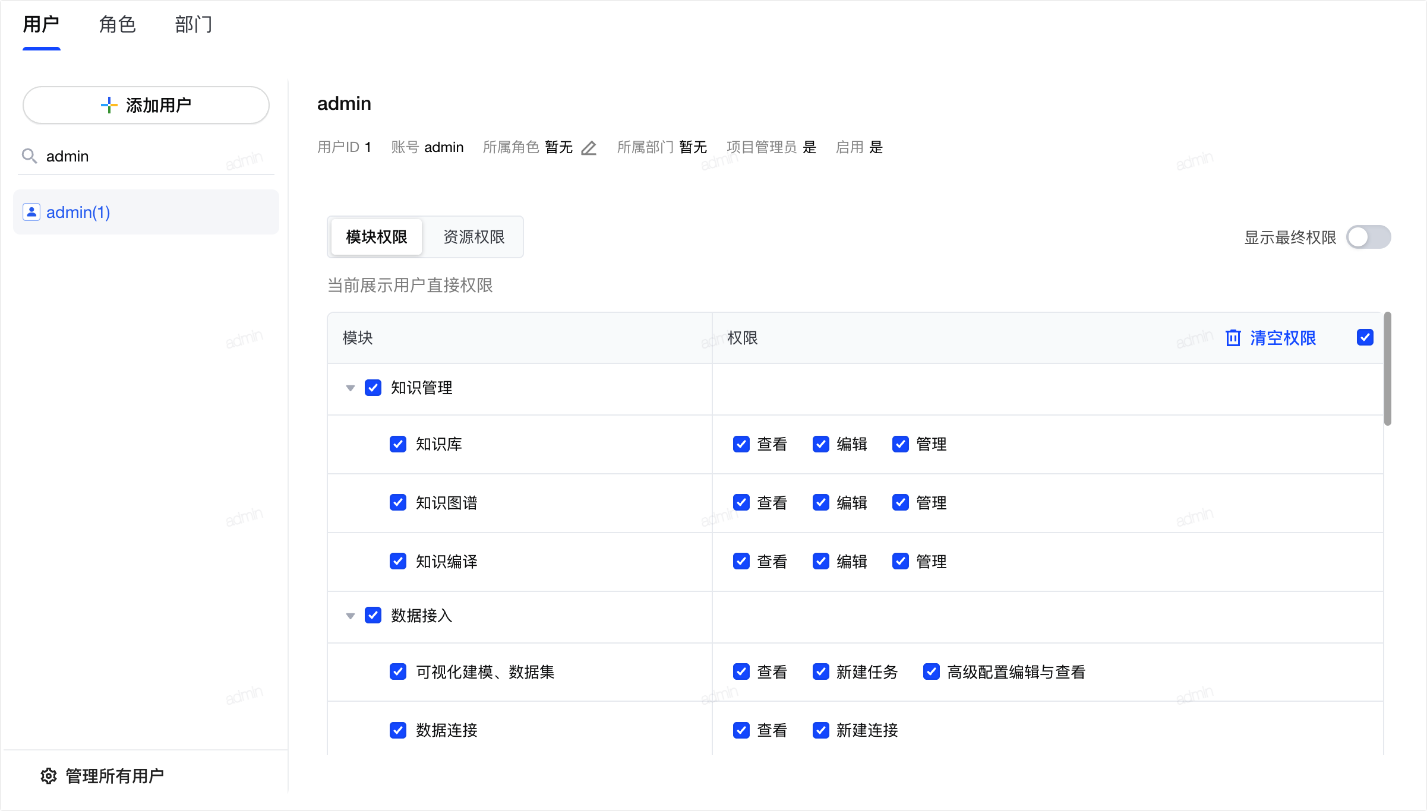
Task: Select admin(1) in the user list
Action: [x=146, y=212]
